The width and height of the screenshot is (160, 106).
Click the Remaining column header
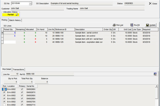21,29
